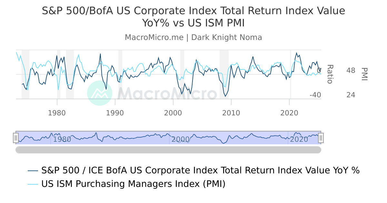Click the MacroMicro.me | Dark Knight Noma subtitle
Viewport: 387px width, 203px height.
point(193,37)
